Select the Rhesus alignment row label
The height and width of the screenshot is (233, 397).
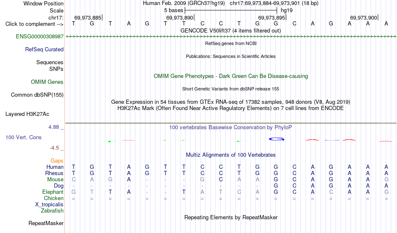(54, 173)
